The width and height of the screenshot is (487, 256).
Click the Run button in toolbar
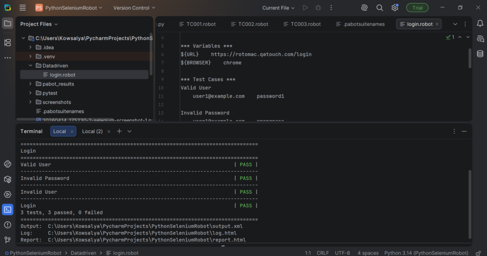305,8
